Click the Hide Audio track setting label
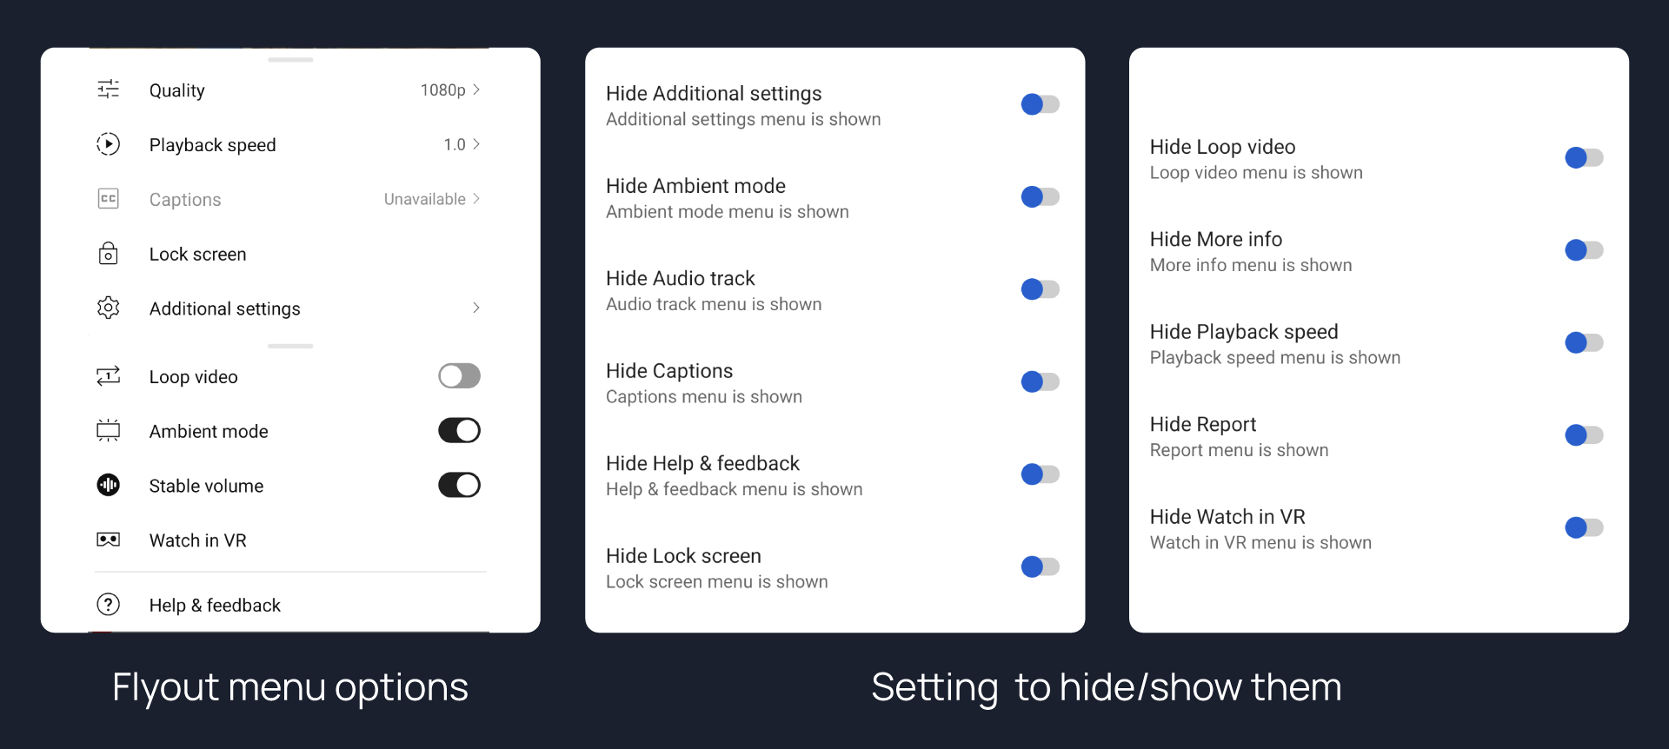Screen dimensions: 1669x749 (x=681, y=279)
